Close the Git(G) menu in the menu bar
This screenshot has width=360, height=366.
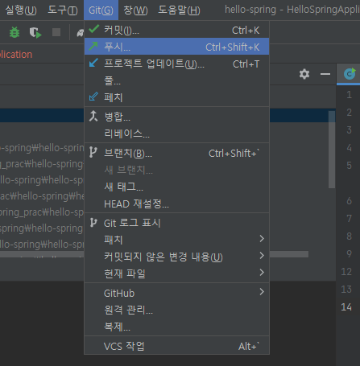tap(101, 10)
